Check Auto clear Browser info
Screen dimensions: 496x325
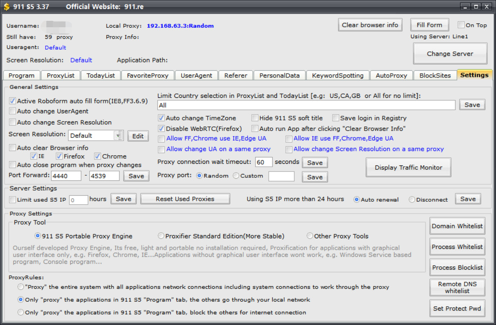12,148
